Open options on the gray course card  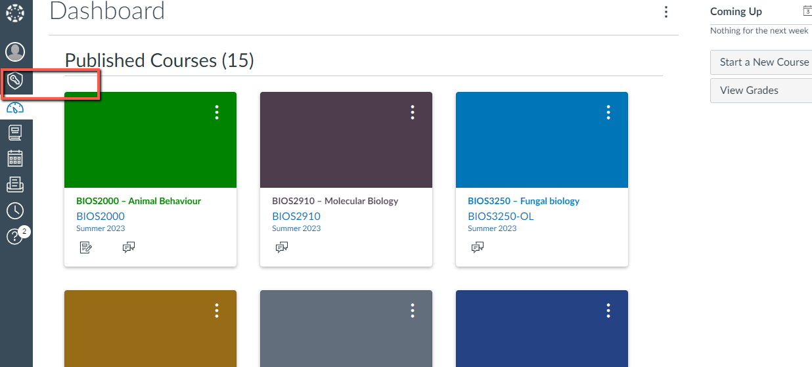pos(413,311)
